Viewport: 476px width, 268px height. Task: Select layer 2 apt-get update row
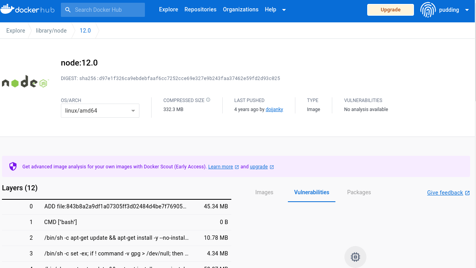(117, 238)
